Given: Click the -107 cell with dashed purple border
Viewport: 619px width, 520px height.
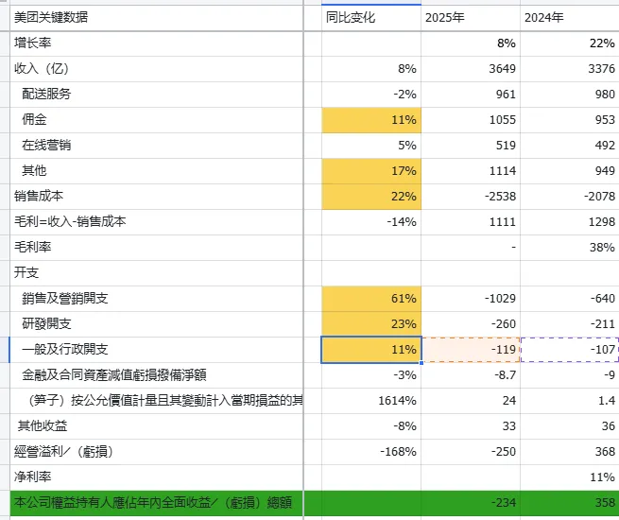Looking at the screenshot, I should (570, 350).
